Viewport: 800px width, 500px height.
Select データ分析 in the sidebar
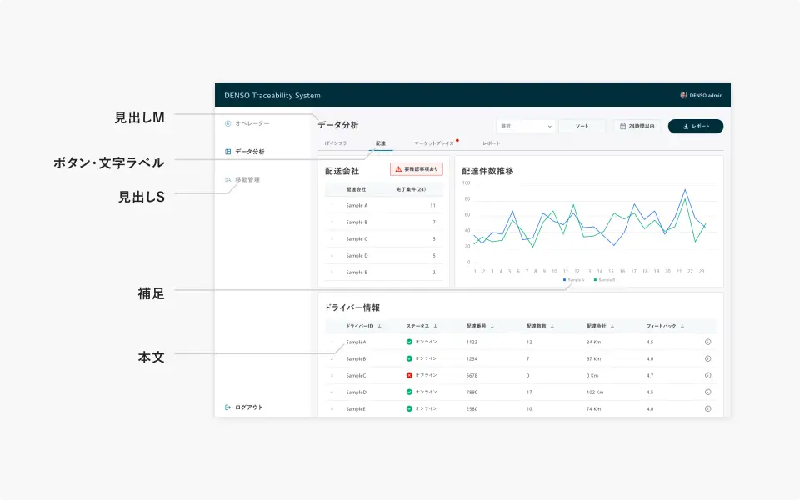pyautogui.click(x=249, y=152)
